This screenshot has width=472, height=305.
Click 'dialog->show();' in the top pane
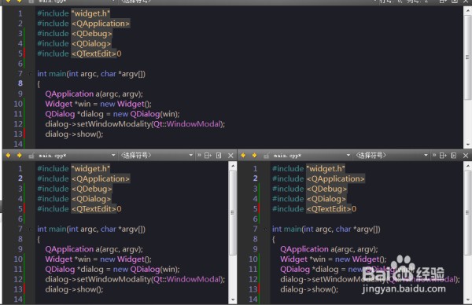click(75, 134)
